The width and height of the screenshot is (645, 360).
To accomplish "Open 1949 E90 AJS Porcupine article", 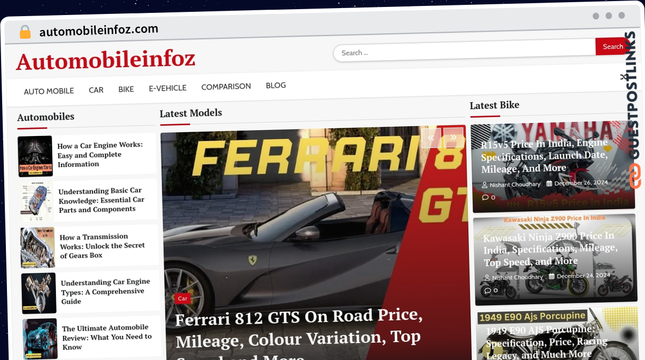I will [547, 342].
